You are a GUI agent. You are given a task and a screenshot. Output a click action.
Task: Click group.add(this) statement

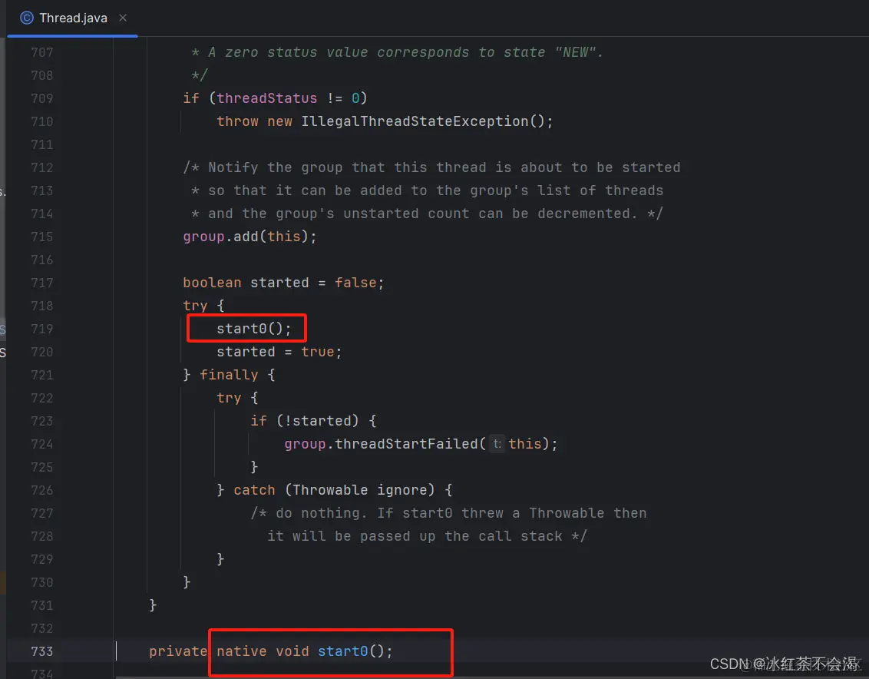click(x=249, y=237)
